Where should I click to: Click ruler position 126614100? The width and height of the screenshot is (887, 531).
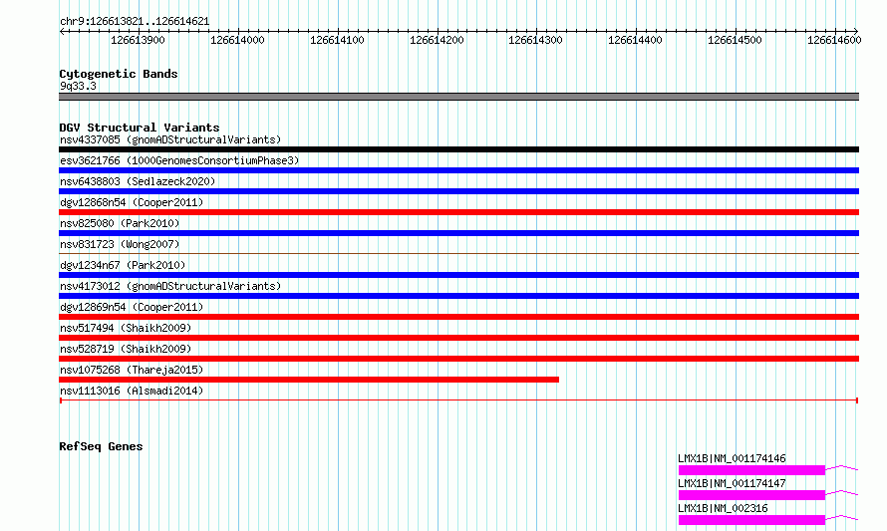(337, 40)
